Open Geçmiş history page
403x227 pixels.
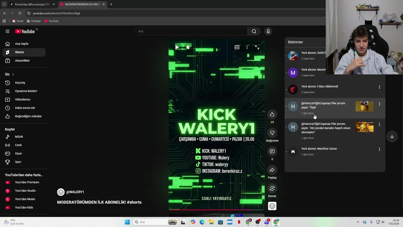[24, 83]
